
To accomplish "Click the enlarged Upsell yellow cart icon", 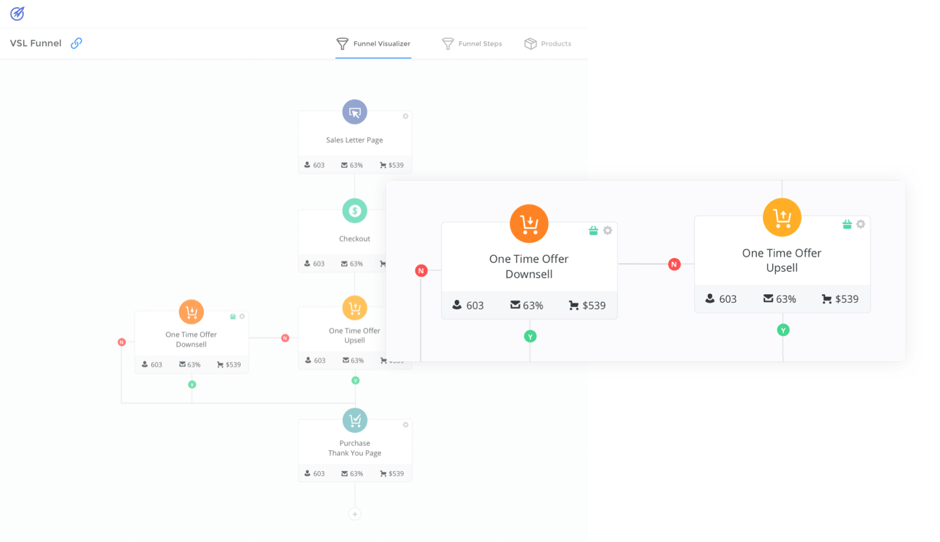I will [782, 218].
